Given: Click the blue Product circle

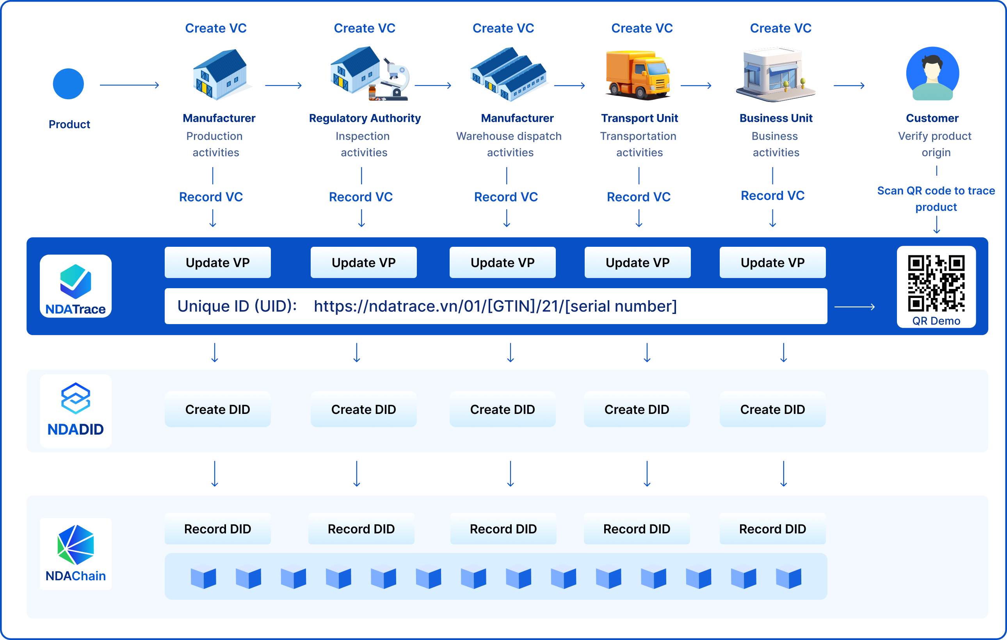Looking at the screenshot, I should click(68, 84).
